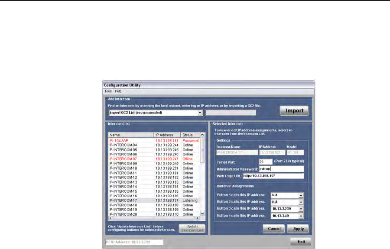Click the Offline status cell
The width and height of the screenshot is (390, 249).
pos(190,159)
